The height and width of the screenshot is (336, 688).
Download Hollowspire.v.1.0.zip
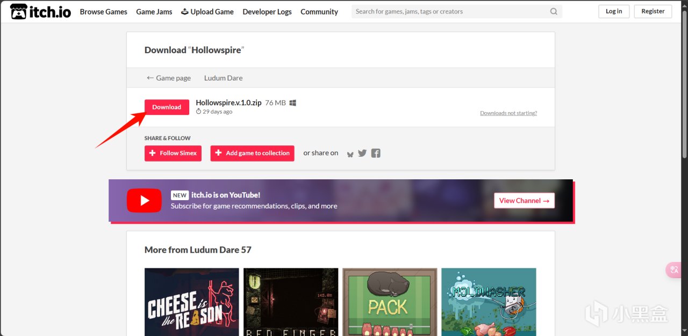[167, 107]
